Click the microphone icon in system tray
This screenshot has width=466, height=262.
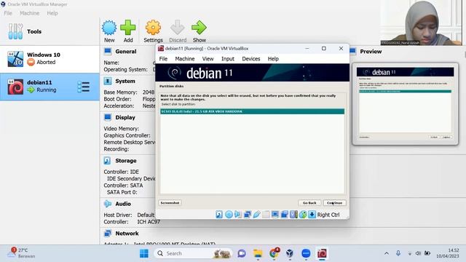tap(398, 253)
